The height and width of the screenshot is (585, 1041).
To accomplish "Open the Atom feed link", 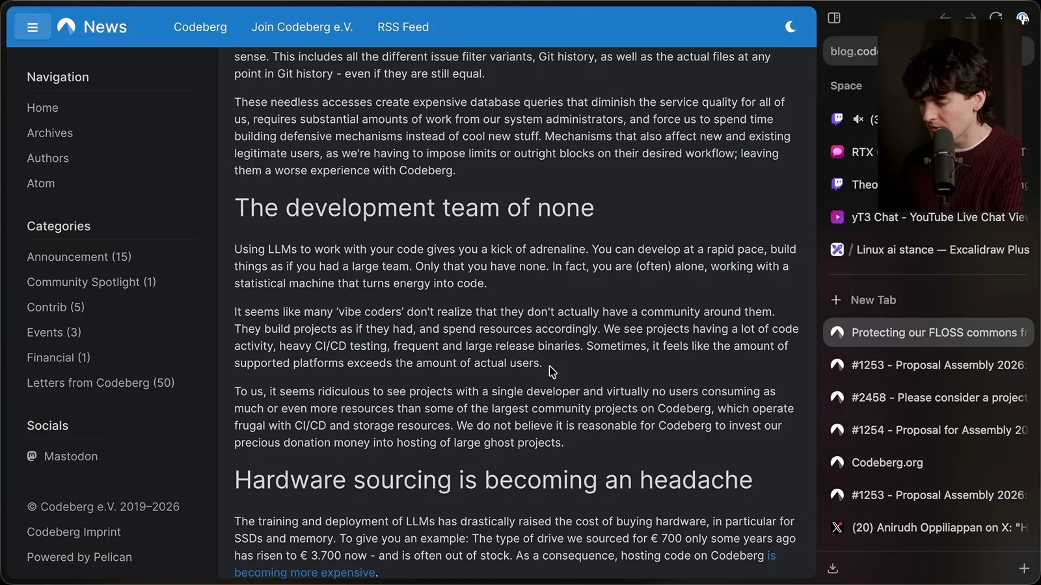I will tap(40, 184).
